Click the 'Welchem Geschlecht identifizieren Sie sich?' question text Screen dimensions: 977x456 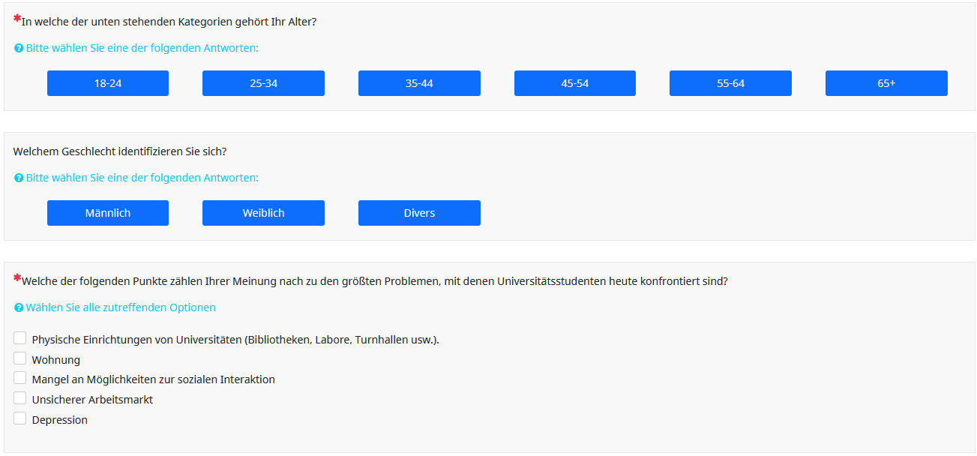pyautogui.click(x=120, y=151)
